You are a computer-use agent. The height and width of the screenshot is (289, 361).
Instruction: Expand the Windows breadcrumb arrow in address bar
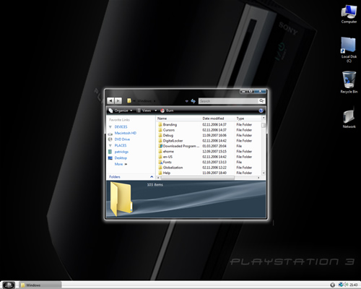155,101
